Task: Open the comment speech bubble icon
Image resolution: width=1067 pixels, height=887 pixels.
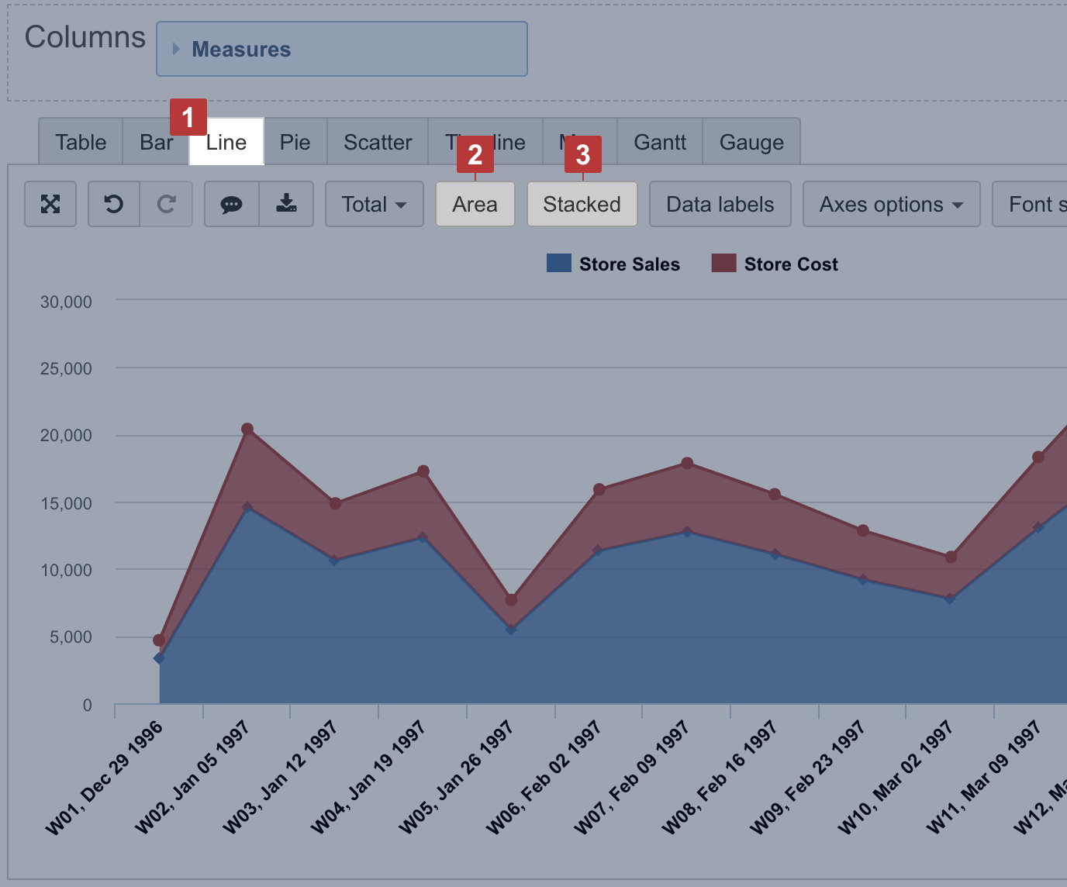Action: coord(231,204)
